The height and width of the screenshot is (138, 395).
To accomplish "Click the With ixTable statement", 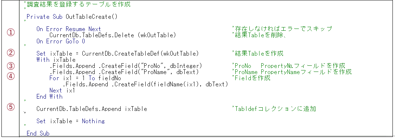I will [56, 60].
